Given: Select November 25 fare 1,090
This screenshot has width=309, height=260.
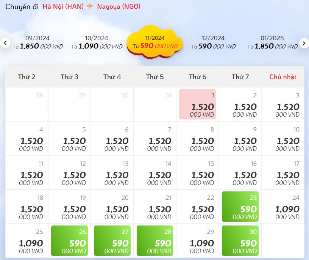Looking at the screenshot, I should [x=27, y=241].
